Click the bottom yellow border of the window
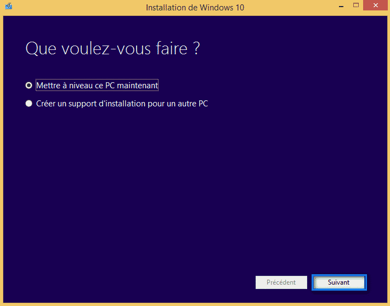Screen dimensions: 390x306 [x=195, y=304]
